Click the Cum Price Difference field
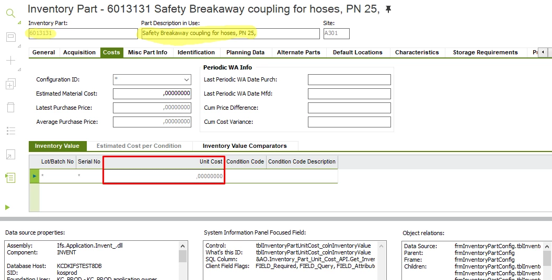The image size is (552, 280). [349, 108]
